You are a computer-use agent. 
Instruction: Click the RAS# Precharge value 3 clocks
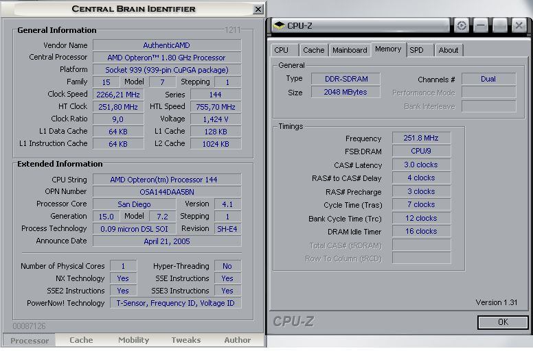(x=421, y=191)
